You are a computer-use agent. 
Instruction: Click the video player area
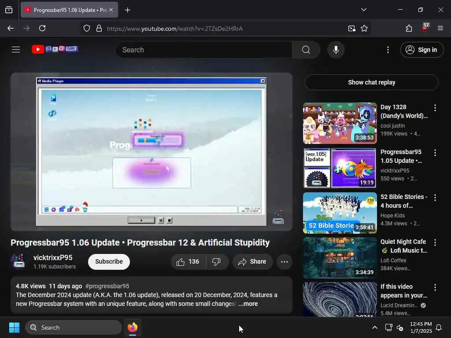click(152, 152)
